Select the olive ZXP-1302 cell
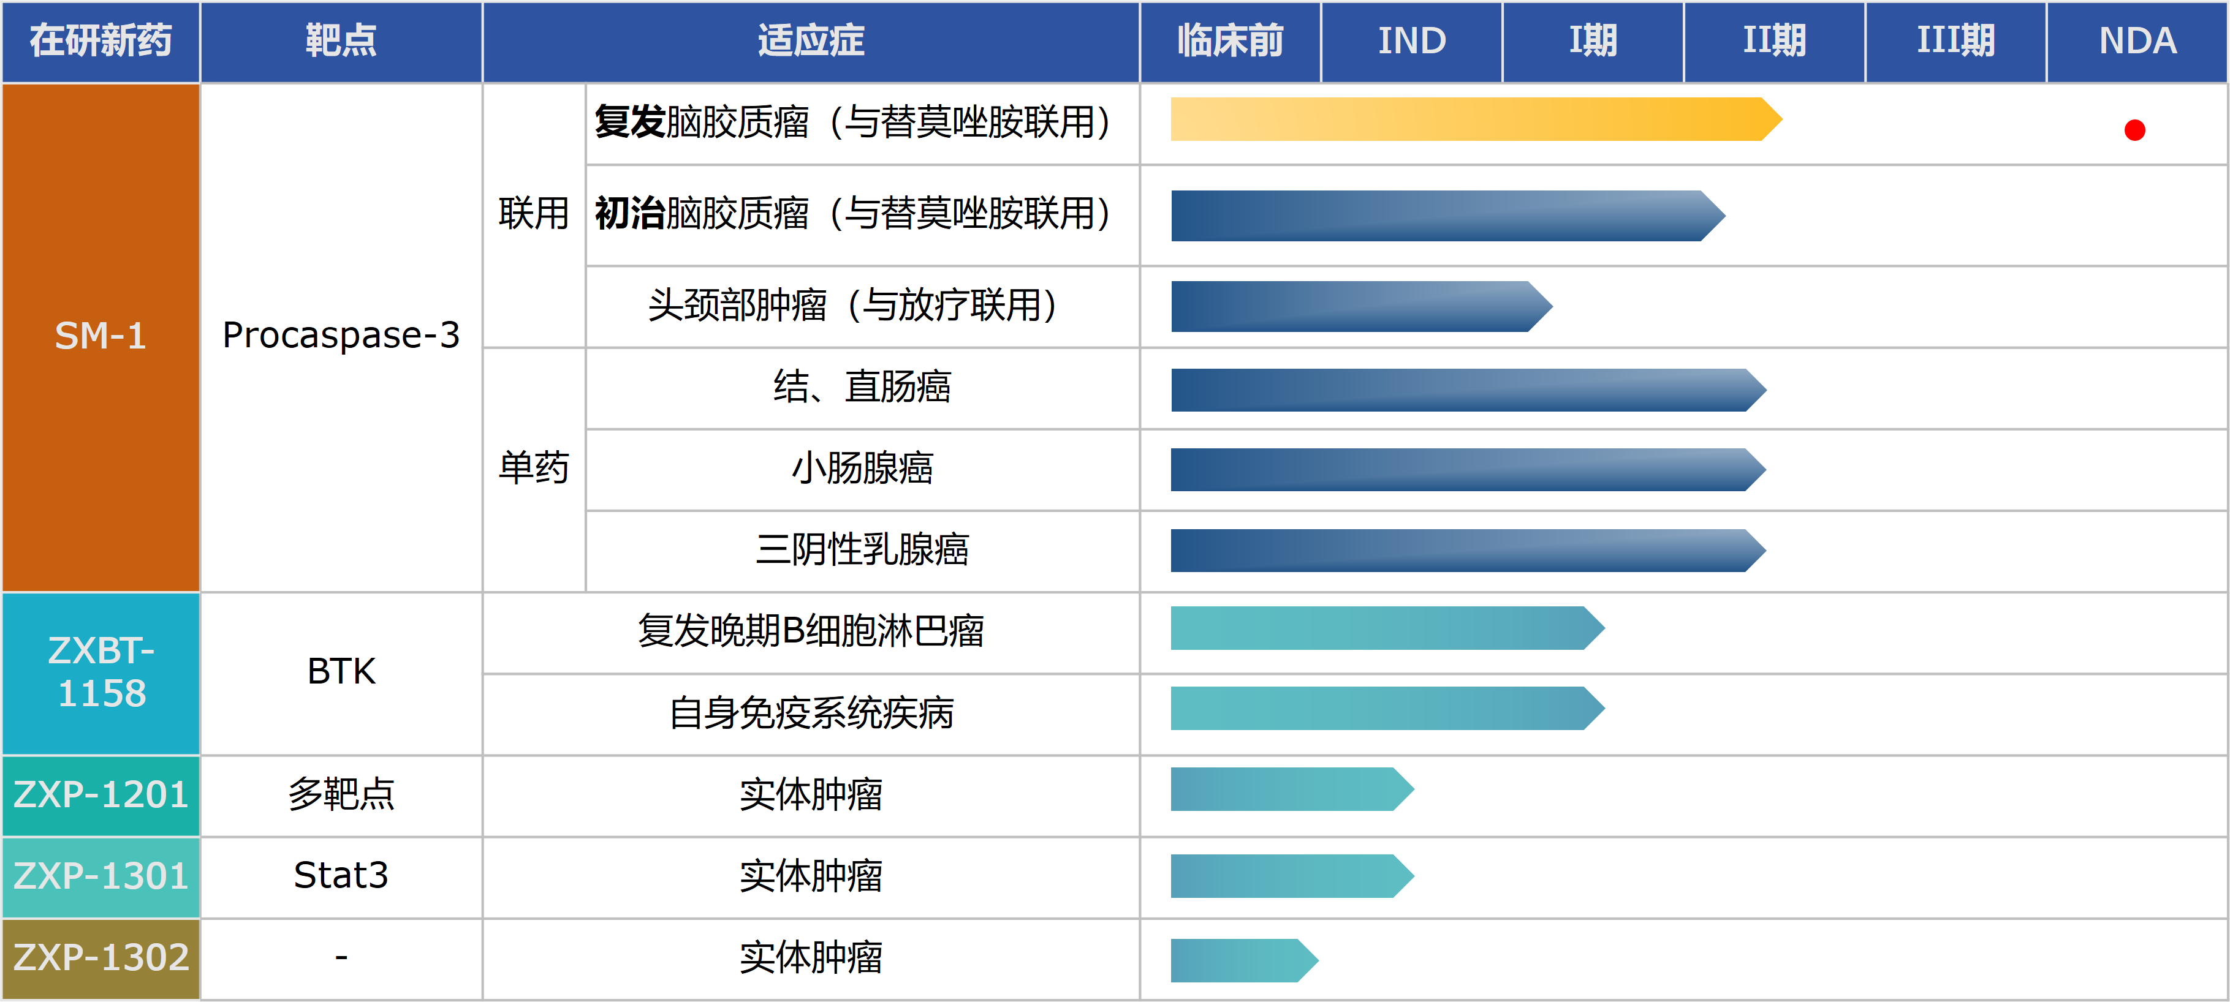The width and height of the screenshot is (2230, 1002). (x=101, y=958)
